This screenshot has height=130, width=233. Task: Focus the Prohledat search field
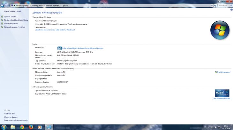coord(224,5)
